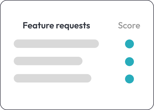
Task: Click the dot directly under the "Score" label
Action: point(129,44)
